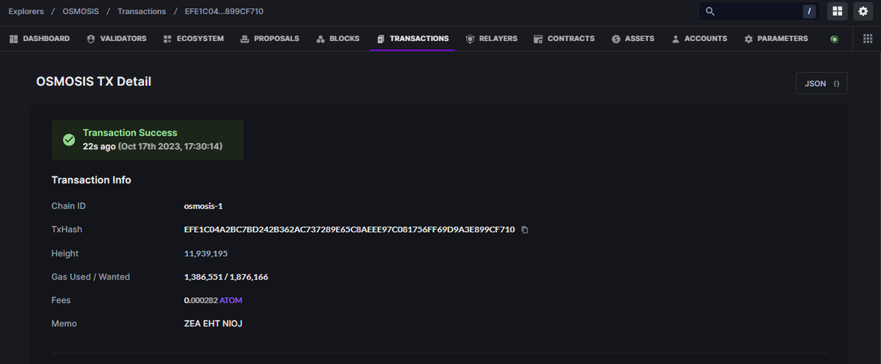
Task: Open the JSON view button
Action: pyautogui.click(x=822, y=84)
